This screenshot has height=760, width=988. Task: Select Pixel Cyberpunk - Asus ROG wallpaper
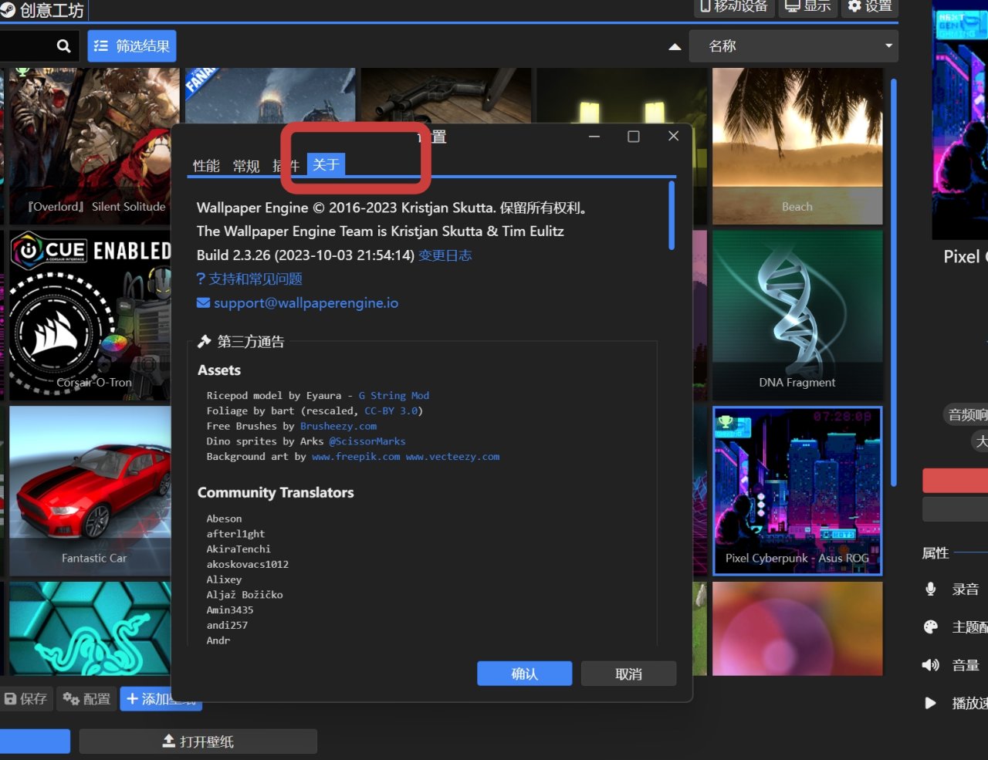797,491
